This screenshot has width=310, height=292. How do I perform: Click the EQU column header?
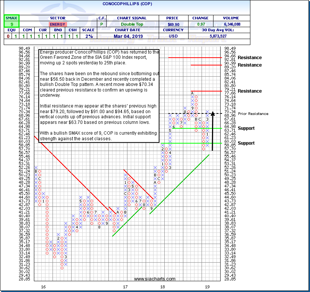tap(12, 30)
